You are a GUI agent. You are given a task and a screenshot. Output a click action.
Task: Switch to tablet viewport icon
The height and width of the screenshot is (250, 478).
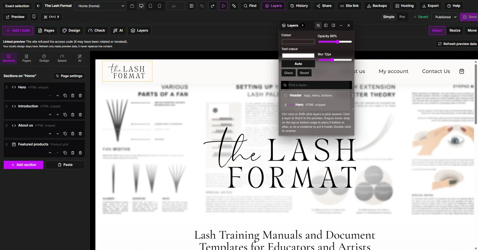click(x=150, y=6)
